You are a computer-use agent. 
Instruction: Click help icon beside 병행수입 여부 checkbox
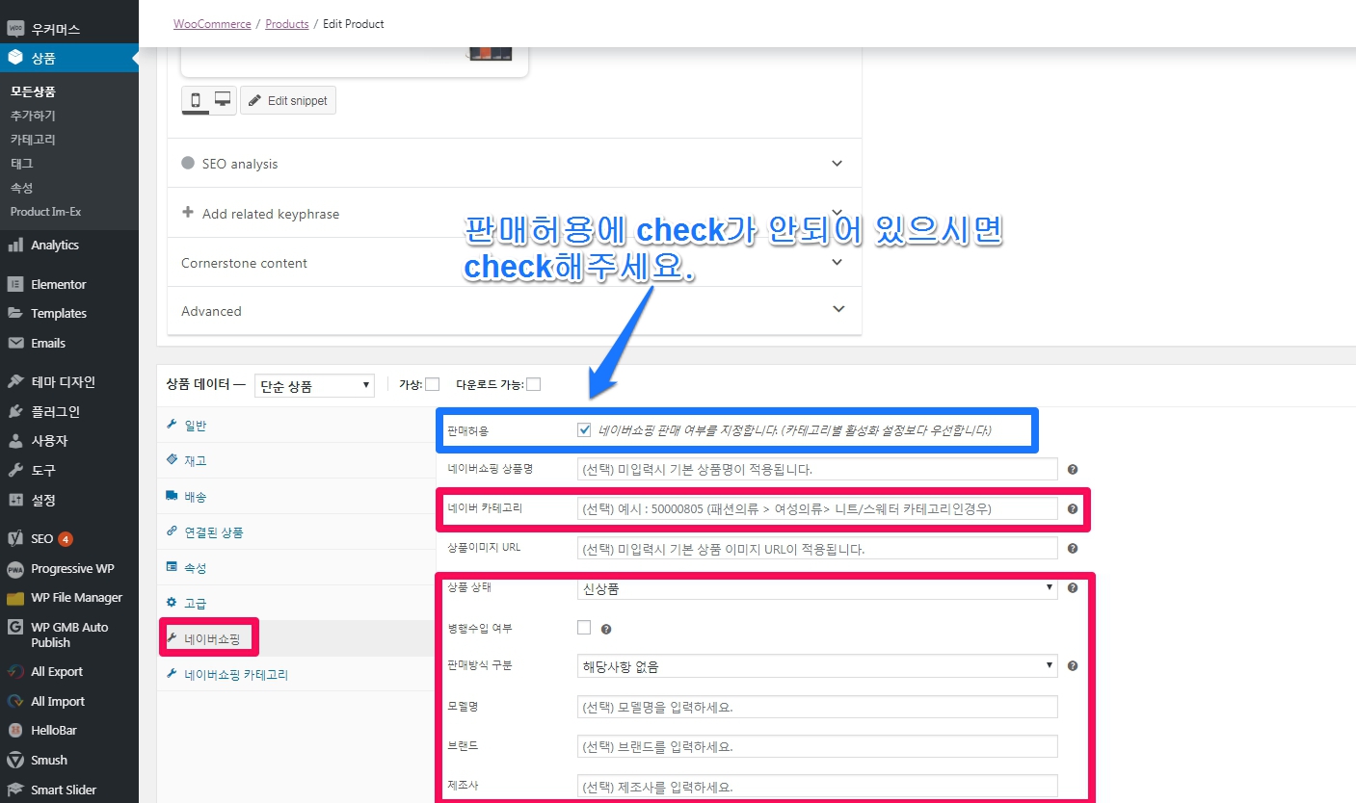coord(606,630)
